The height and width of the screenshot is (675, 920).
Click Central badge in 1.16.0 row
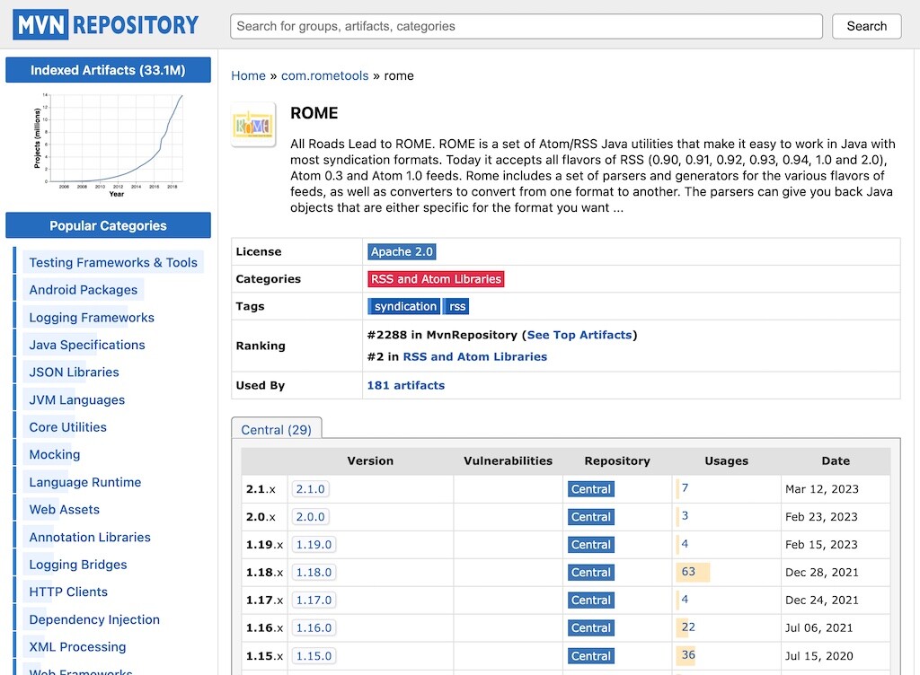click(x=591, y=627)
